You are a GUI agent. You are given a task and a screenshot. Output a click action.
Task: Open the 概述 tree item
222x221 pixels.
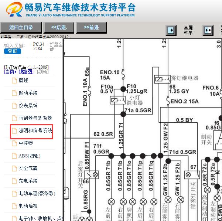[23, 81]
